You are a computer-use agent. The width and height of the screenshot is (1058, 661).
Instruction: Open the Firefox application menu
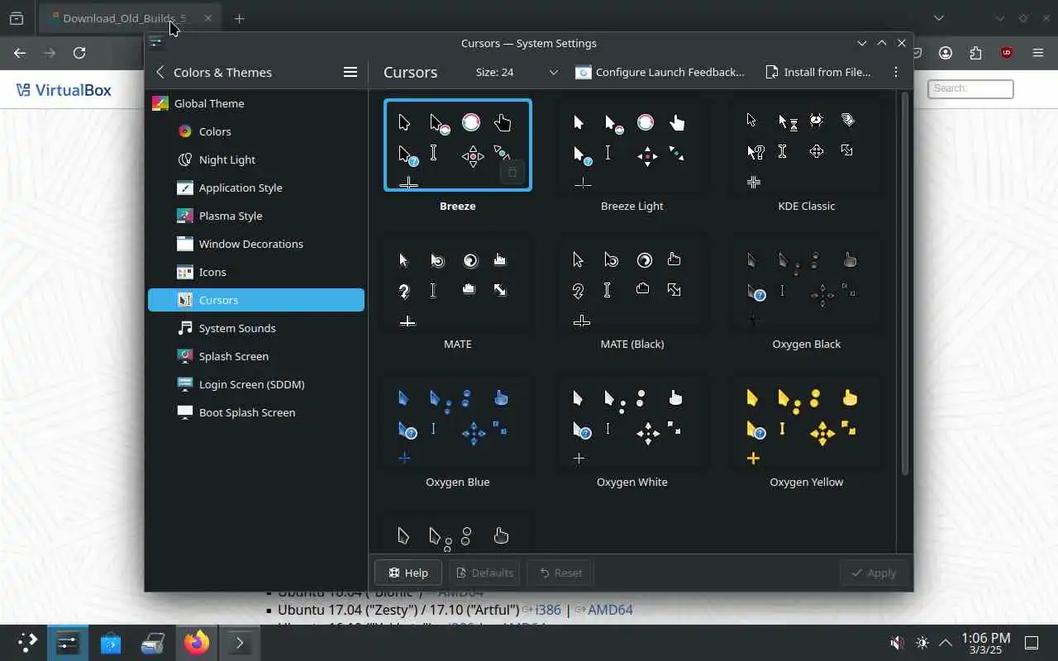pyautogui.click(x=1038, y=53)
